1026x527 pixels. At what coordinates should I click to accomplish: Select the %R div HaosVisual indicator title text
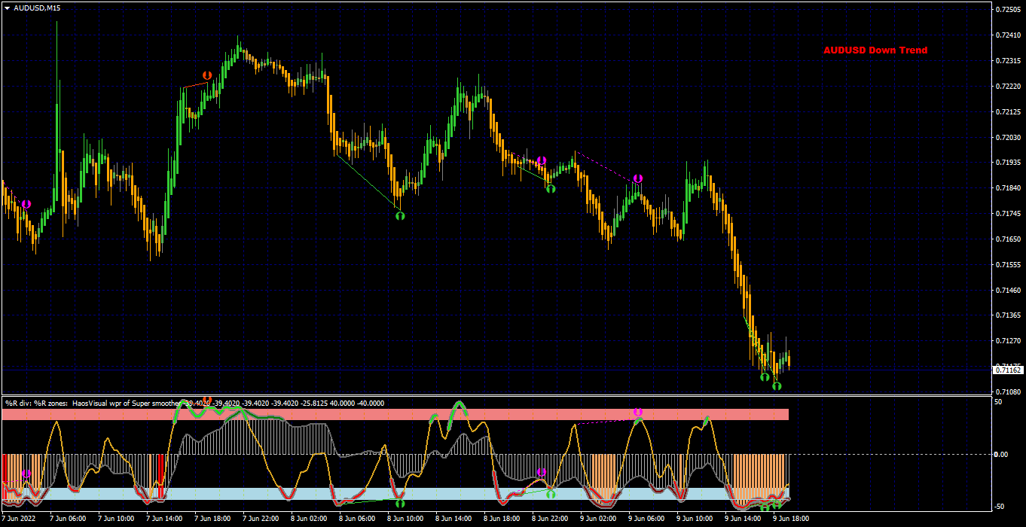point(194,403)
